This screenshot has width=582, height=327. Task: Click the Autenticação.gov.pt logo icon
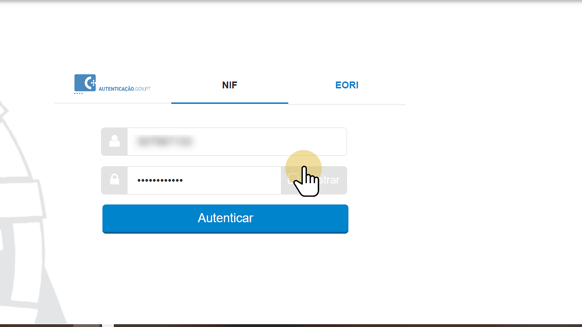pyautogui.click(x=85, y=83)
